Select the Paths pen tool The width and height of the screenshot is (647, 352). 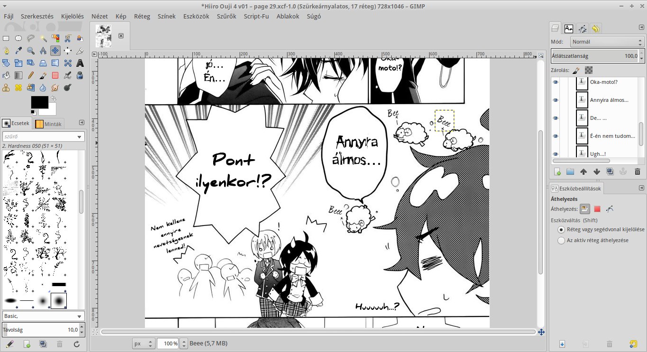coord(6,51)
